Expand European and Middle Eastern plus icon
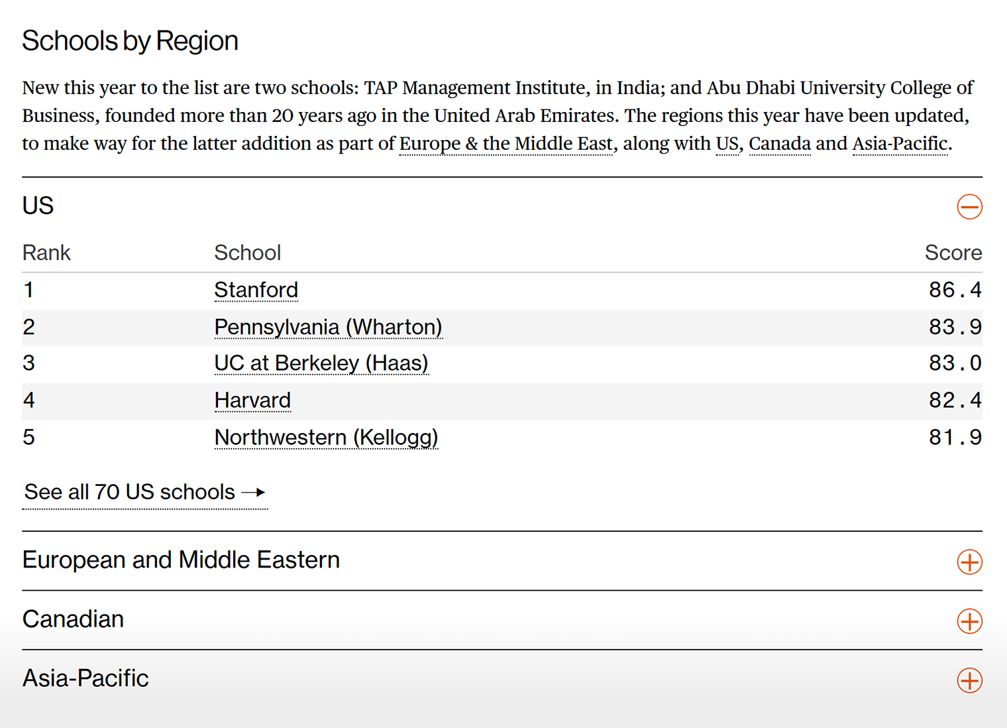1007x728 pixels. (969, 562)
